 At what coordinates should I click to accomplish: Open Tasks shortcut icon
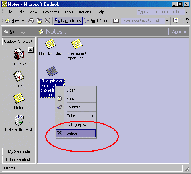coord(19,76)
